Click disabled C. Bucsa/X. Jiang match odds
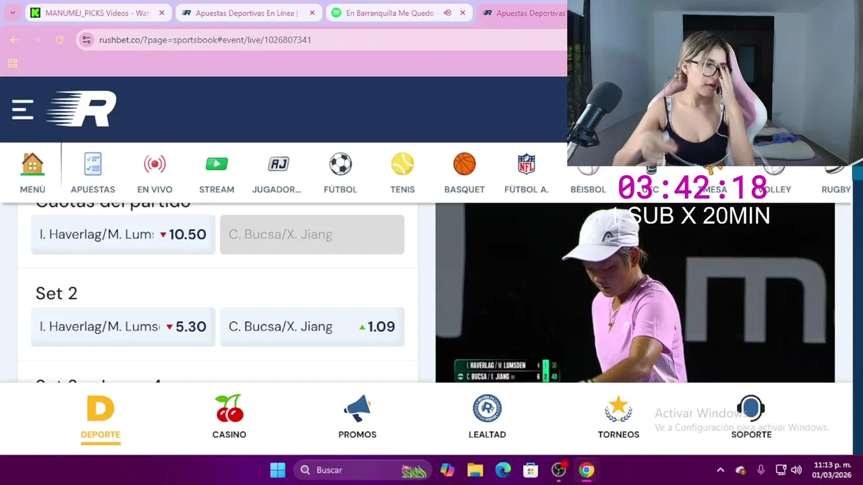The image size is (863, 485). pyautogui.click(x=312, y=234)
